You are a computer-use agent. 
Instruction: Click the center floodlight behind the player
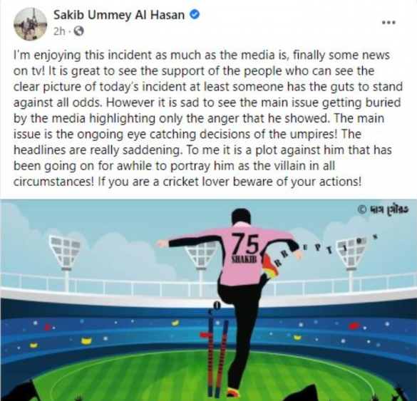[x=202, y=255]
